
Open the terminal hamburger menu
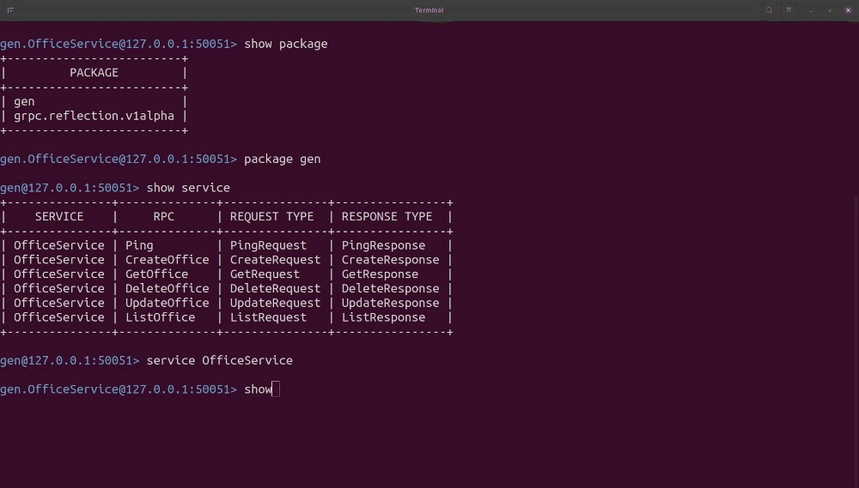coord(789,10)
